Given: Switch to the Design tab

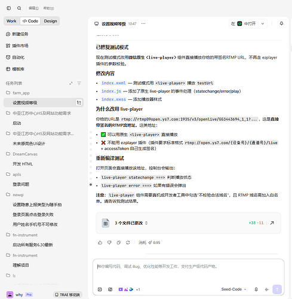Looking at the screenshot, I should tap(51, 21).
